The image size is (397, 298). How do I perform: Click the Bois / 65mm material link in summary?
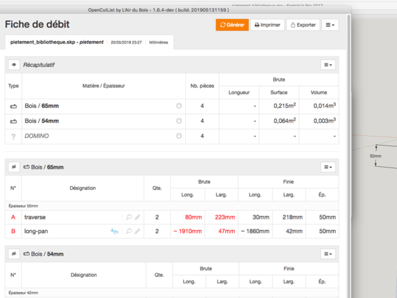click(41, 106)
